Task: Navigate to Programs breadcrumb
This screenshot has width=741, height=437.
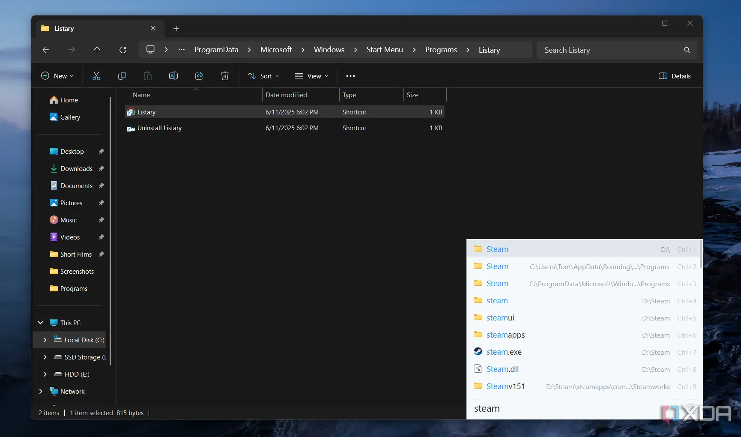Action: (441, 50)
